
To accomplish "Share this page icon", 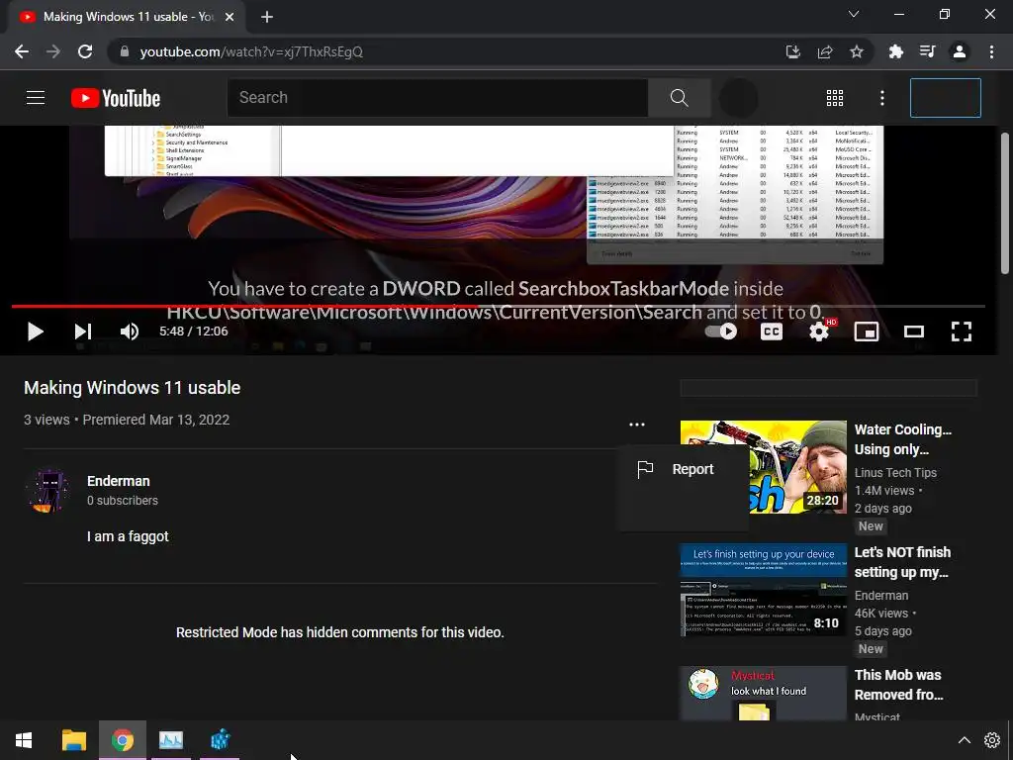I will click(825, 51).
